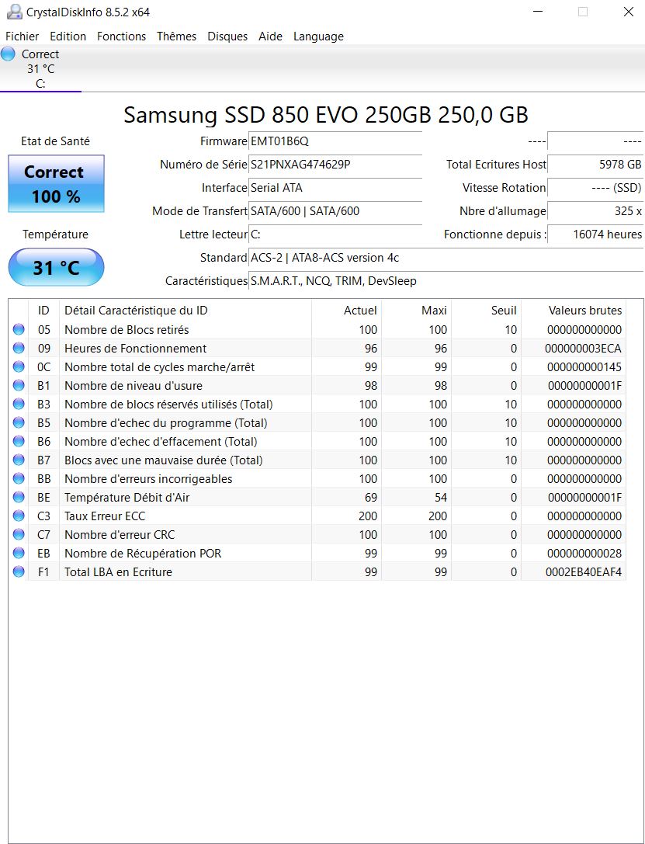This screenshot has height=844, width=645.
Task: Click the Valeurs brutes column header
Action: [x=584, y=311]
